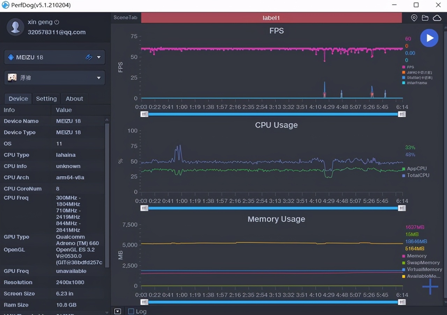Enable the Log checkbox
The width and height of the screenshot is (447, 315).
[131, 311]
